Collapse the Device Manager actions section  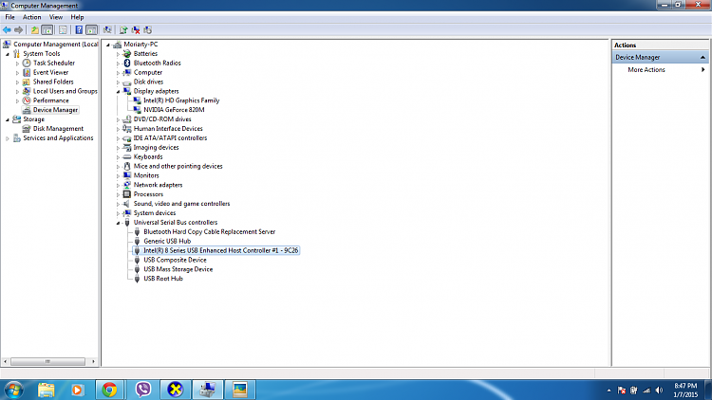tap(703, 58)
